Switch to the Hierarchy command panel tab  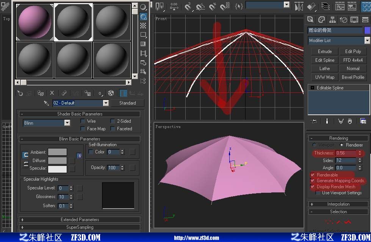332,20
